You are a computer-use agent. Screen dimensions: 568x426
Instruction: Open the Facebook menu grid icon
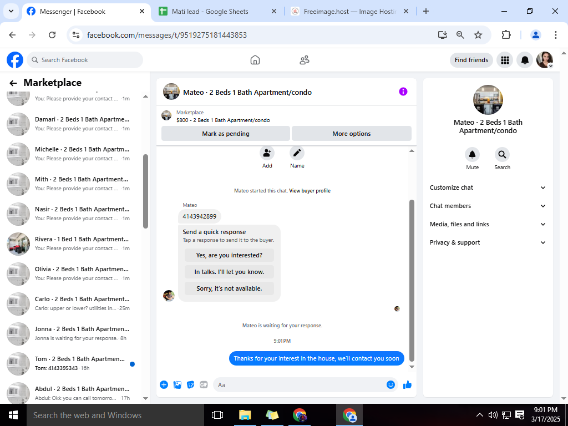(505, 60)
